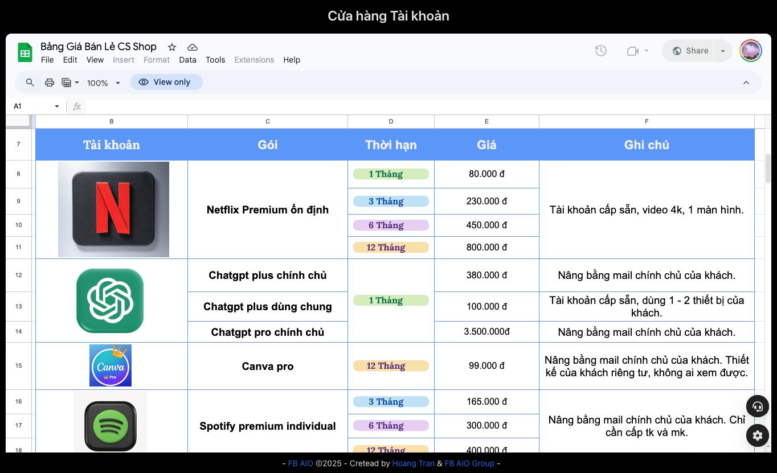Expand the video call options arrow
Viewport: 777px width, 473px height.
(646, 51)
